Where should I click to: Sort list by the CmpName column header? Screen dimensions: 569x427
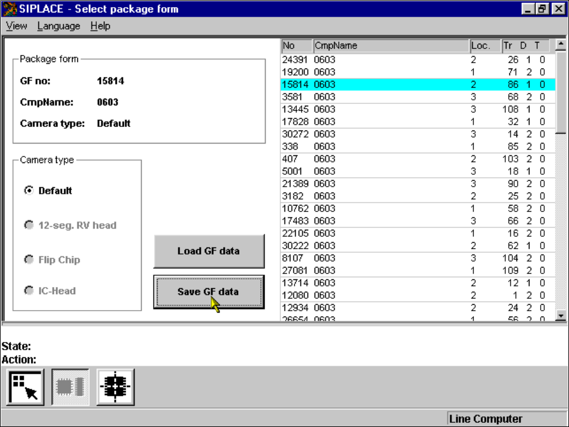[390, 45]
